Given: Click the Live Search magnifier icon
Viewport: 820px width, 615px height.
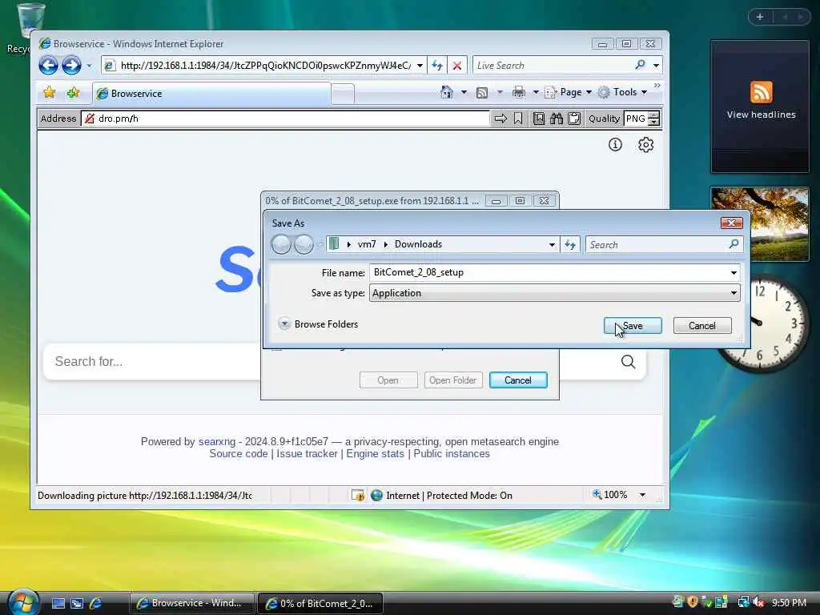Looking at the screenshot, I should (x=640, y=65).
